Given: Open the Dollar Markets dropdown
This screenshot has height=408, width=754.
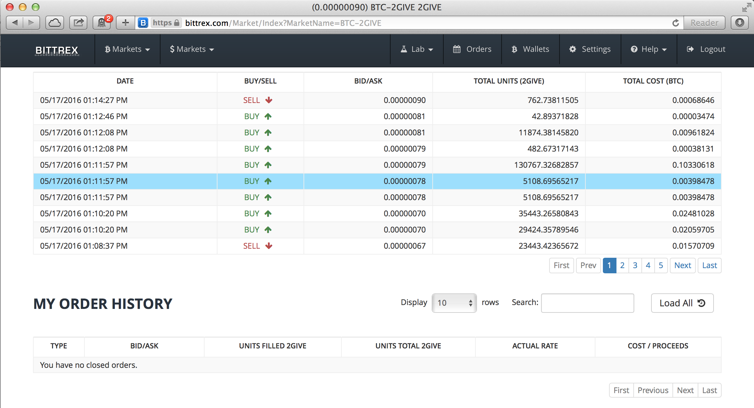Looking at the screenshot, I should [192, 49].
